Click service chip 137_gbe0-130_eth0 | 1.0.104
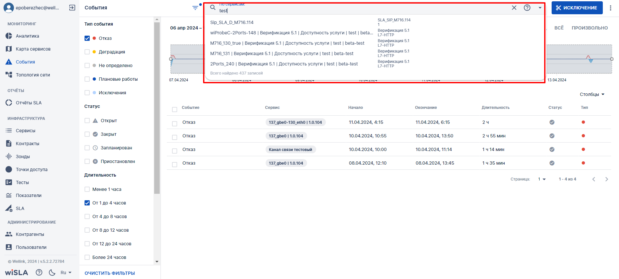This screenshot has width=619, height=279. tap(295, 122)
